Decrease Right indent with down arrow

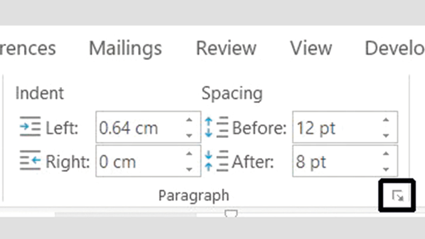pyautogui.click(x=189, y=168)
